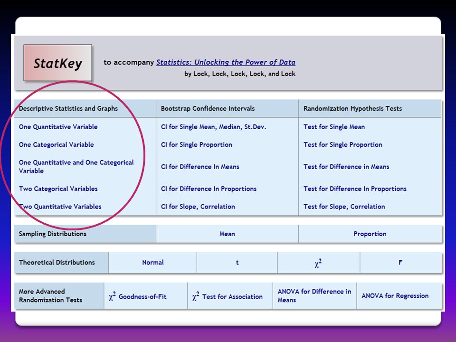Open the Proportion sampling distribution
Viewport: 456px width, 342px height.
pos(370,234)
